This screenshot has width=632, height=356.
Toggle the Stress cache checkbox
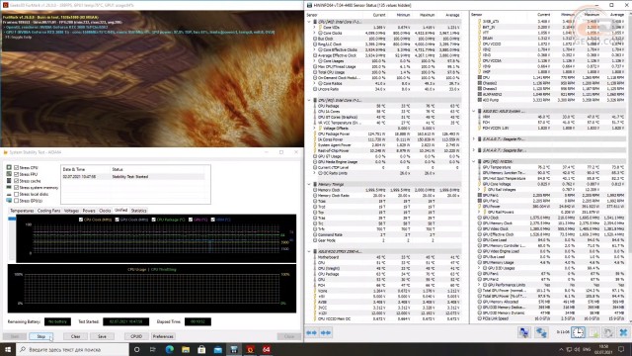(x=17, y=181)
